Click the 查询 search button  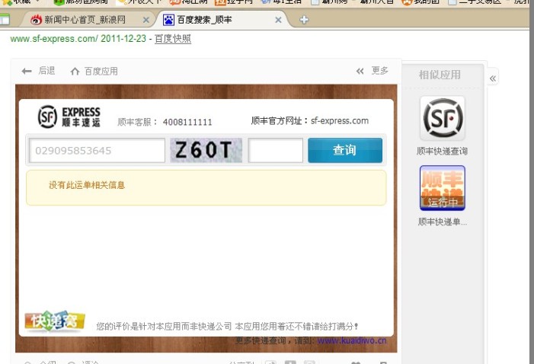pos(345,150)
